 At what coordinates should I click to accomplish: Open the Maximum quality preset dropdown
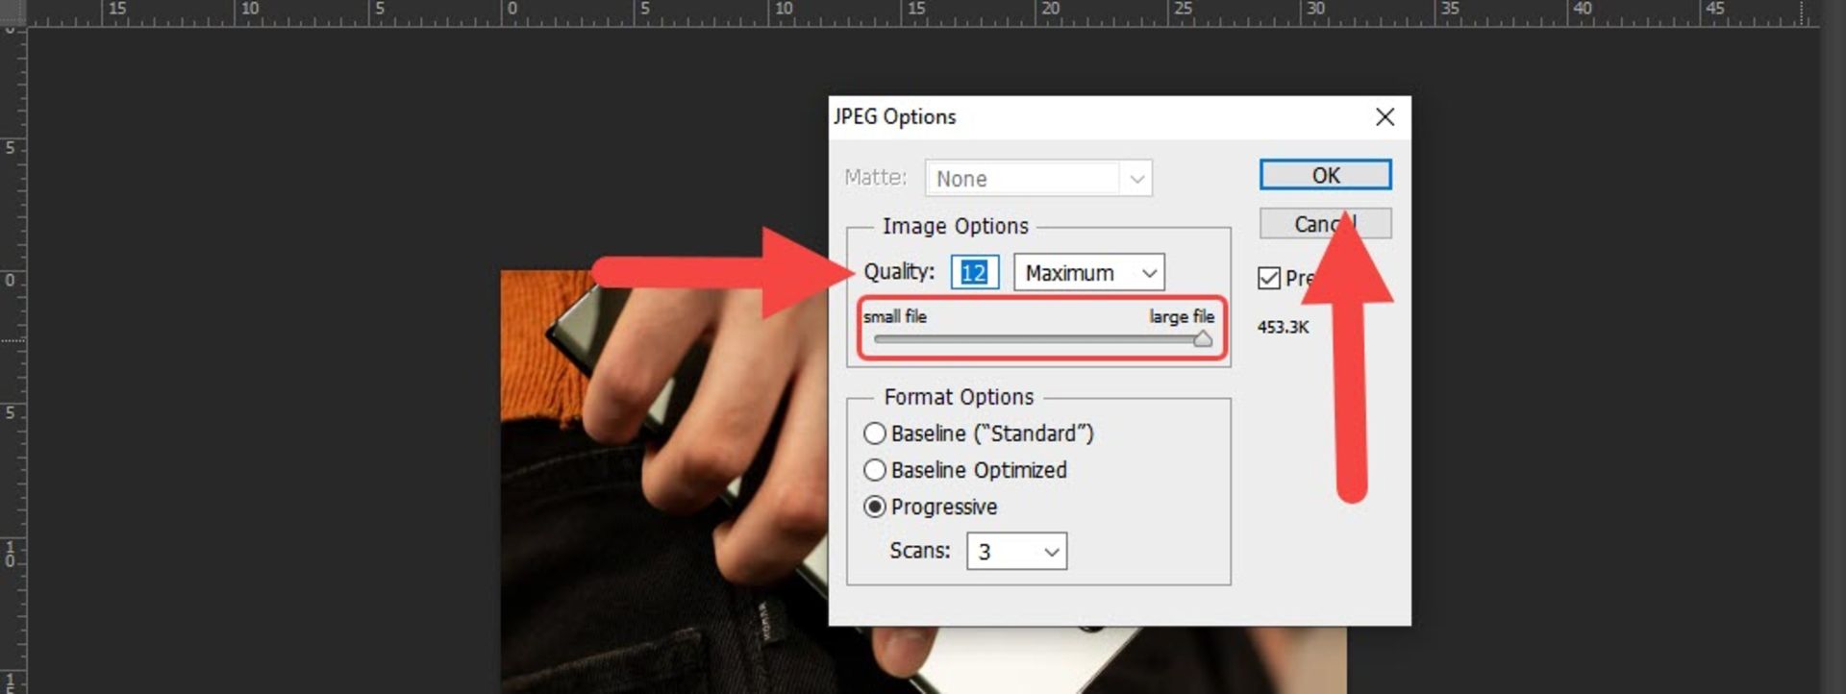pyautogui.click(x=1088, y=273)
